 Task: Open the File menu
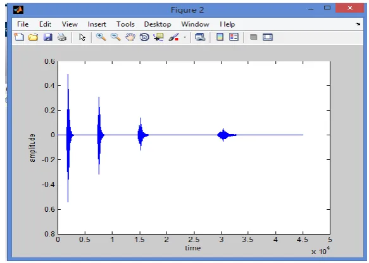tap(23, 24)
